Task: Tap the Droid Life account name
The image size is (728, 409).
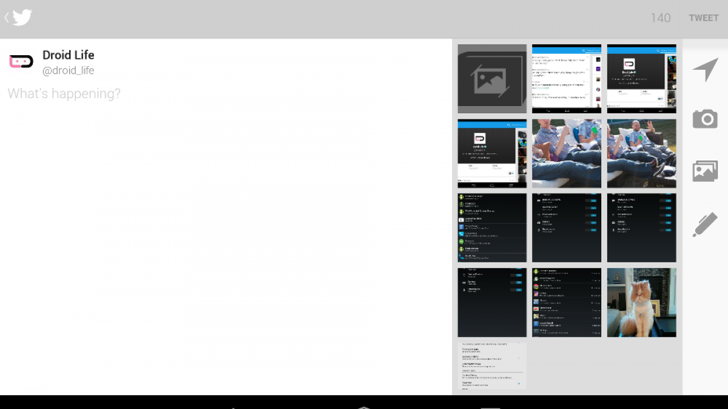Action: click(68, 55)
